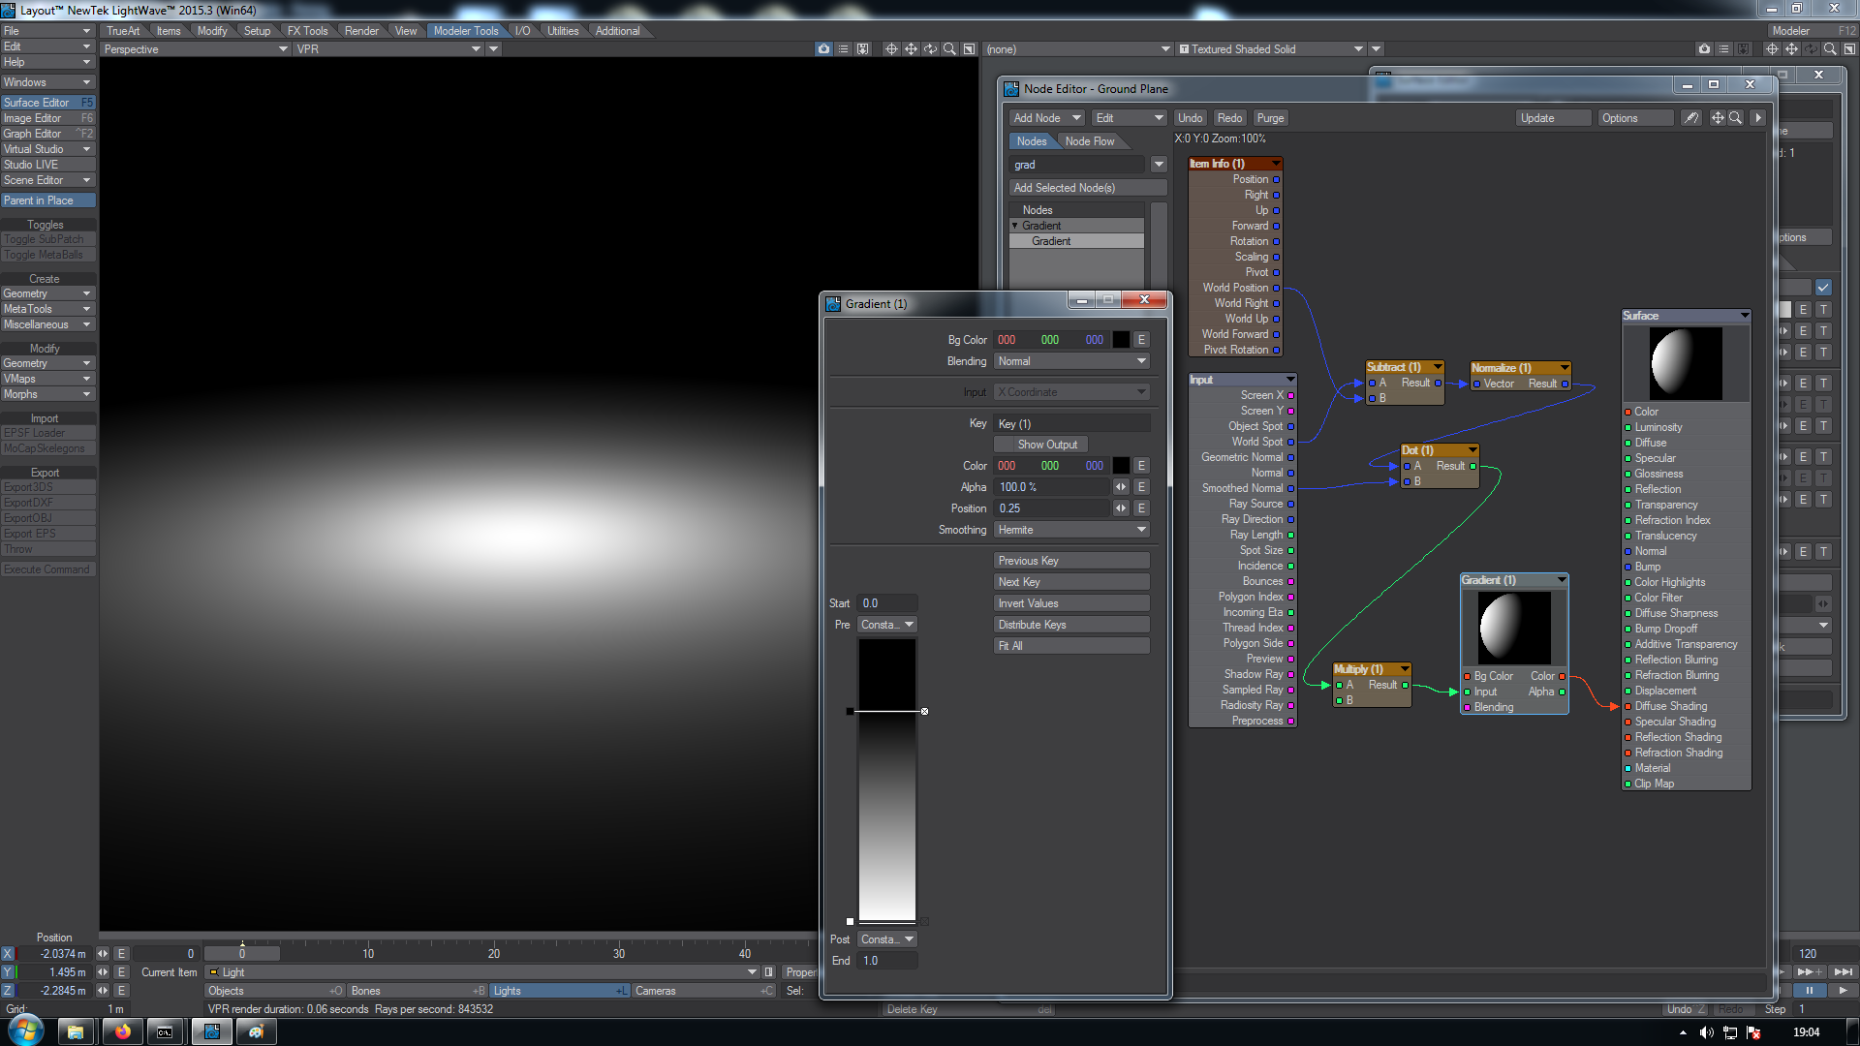1860x1046 pixels.
Task: Open the Blending Normal dropdown
Action: [x=1071, y=361]
